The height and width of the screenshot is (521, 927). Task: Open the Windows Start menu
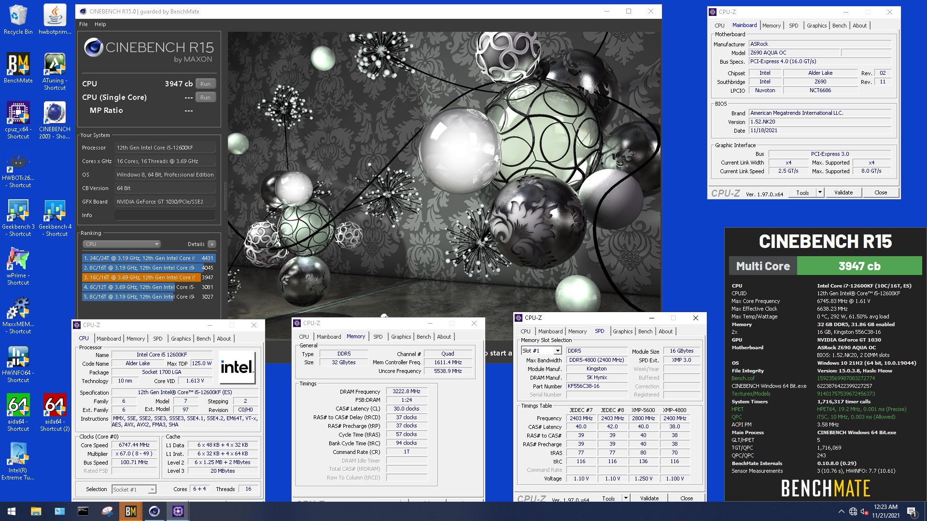click(12, 511)
